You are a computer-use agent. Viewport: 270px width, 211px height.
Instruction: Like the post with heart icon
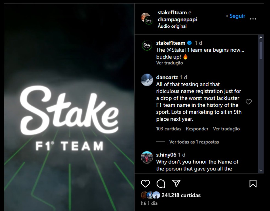pos(145,184)
